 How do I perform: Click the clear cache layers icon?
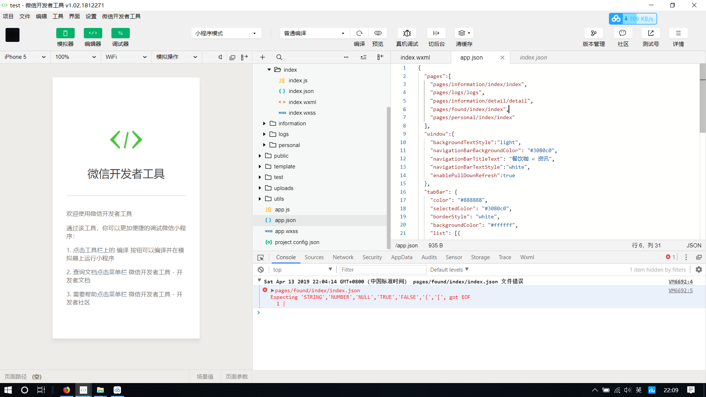(462, 33)
